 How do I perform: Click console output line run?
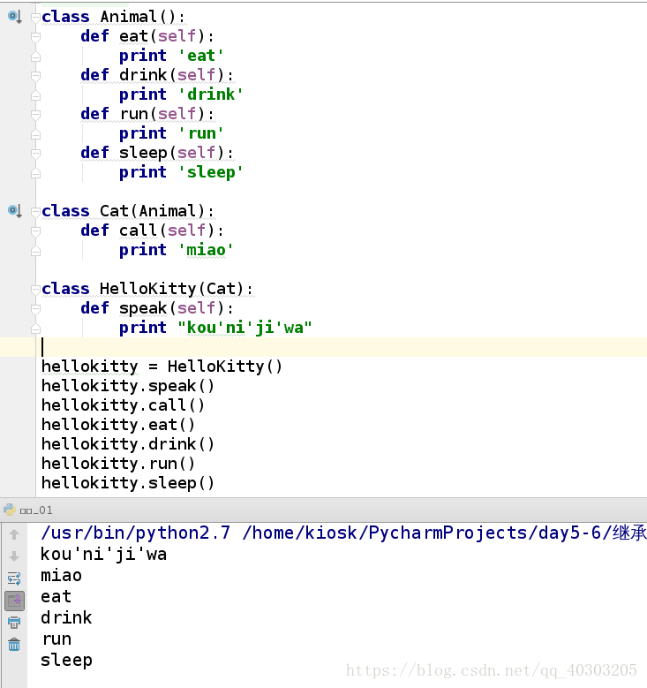56,639
